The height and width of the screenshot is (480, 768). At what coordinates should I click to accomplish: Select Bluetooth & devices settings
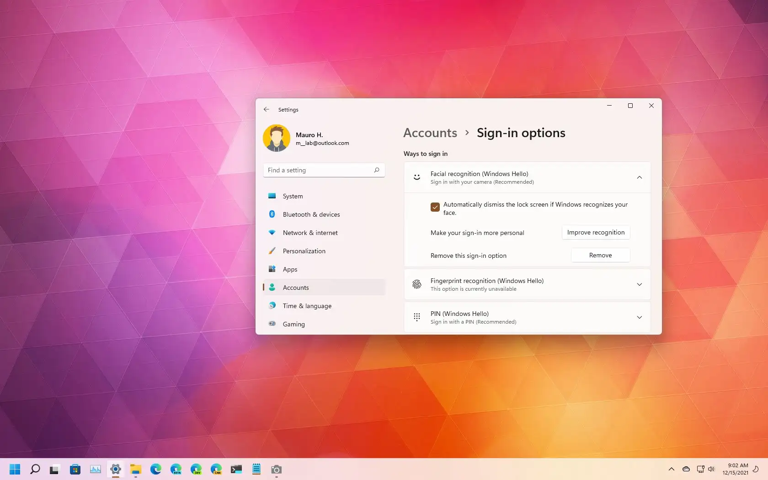tap(311, 214)
